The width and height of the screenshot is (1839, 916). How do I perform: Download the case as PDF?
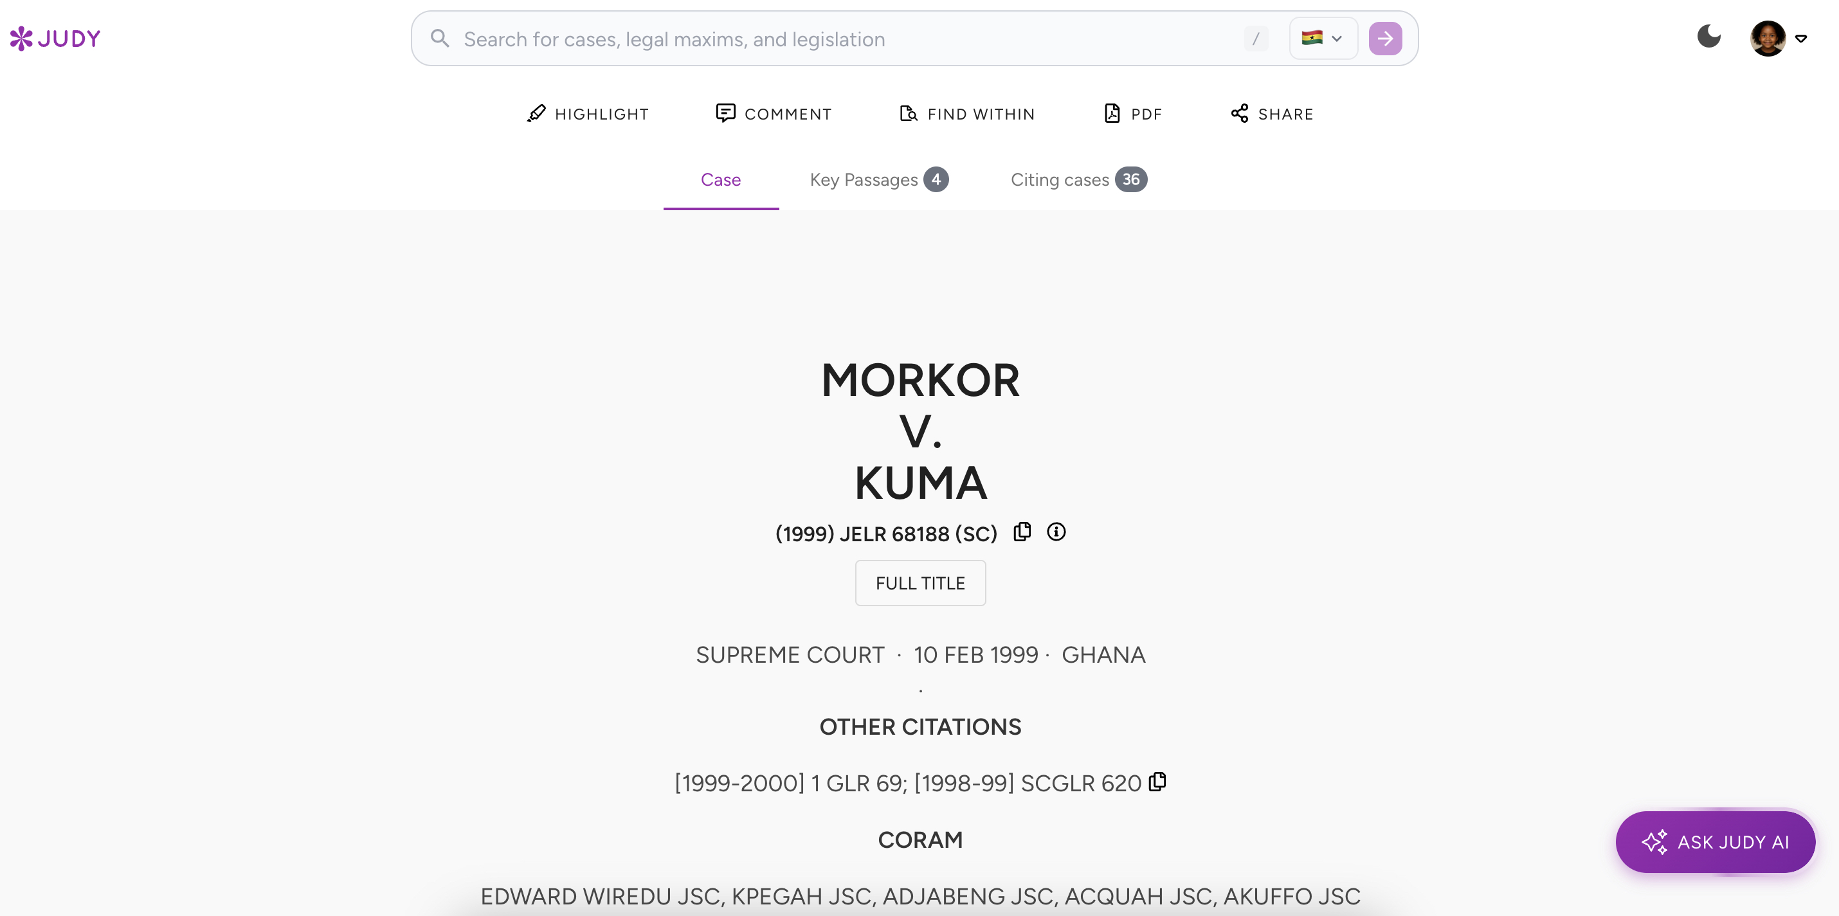[x=1133, y=114]
